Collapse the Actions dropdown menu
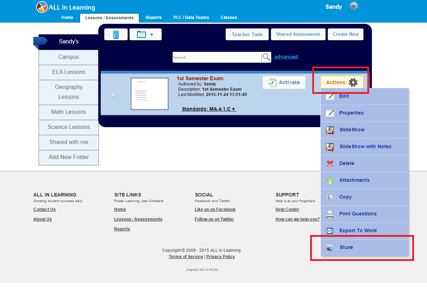This screenshot has width=427, height=290. tap(341, 82)
